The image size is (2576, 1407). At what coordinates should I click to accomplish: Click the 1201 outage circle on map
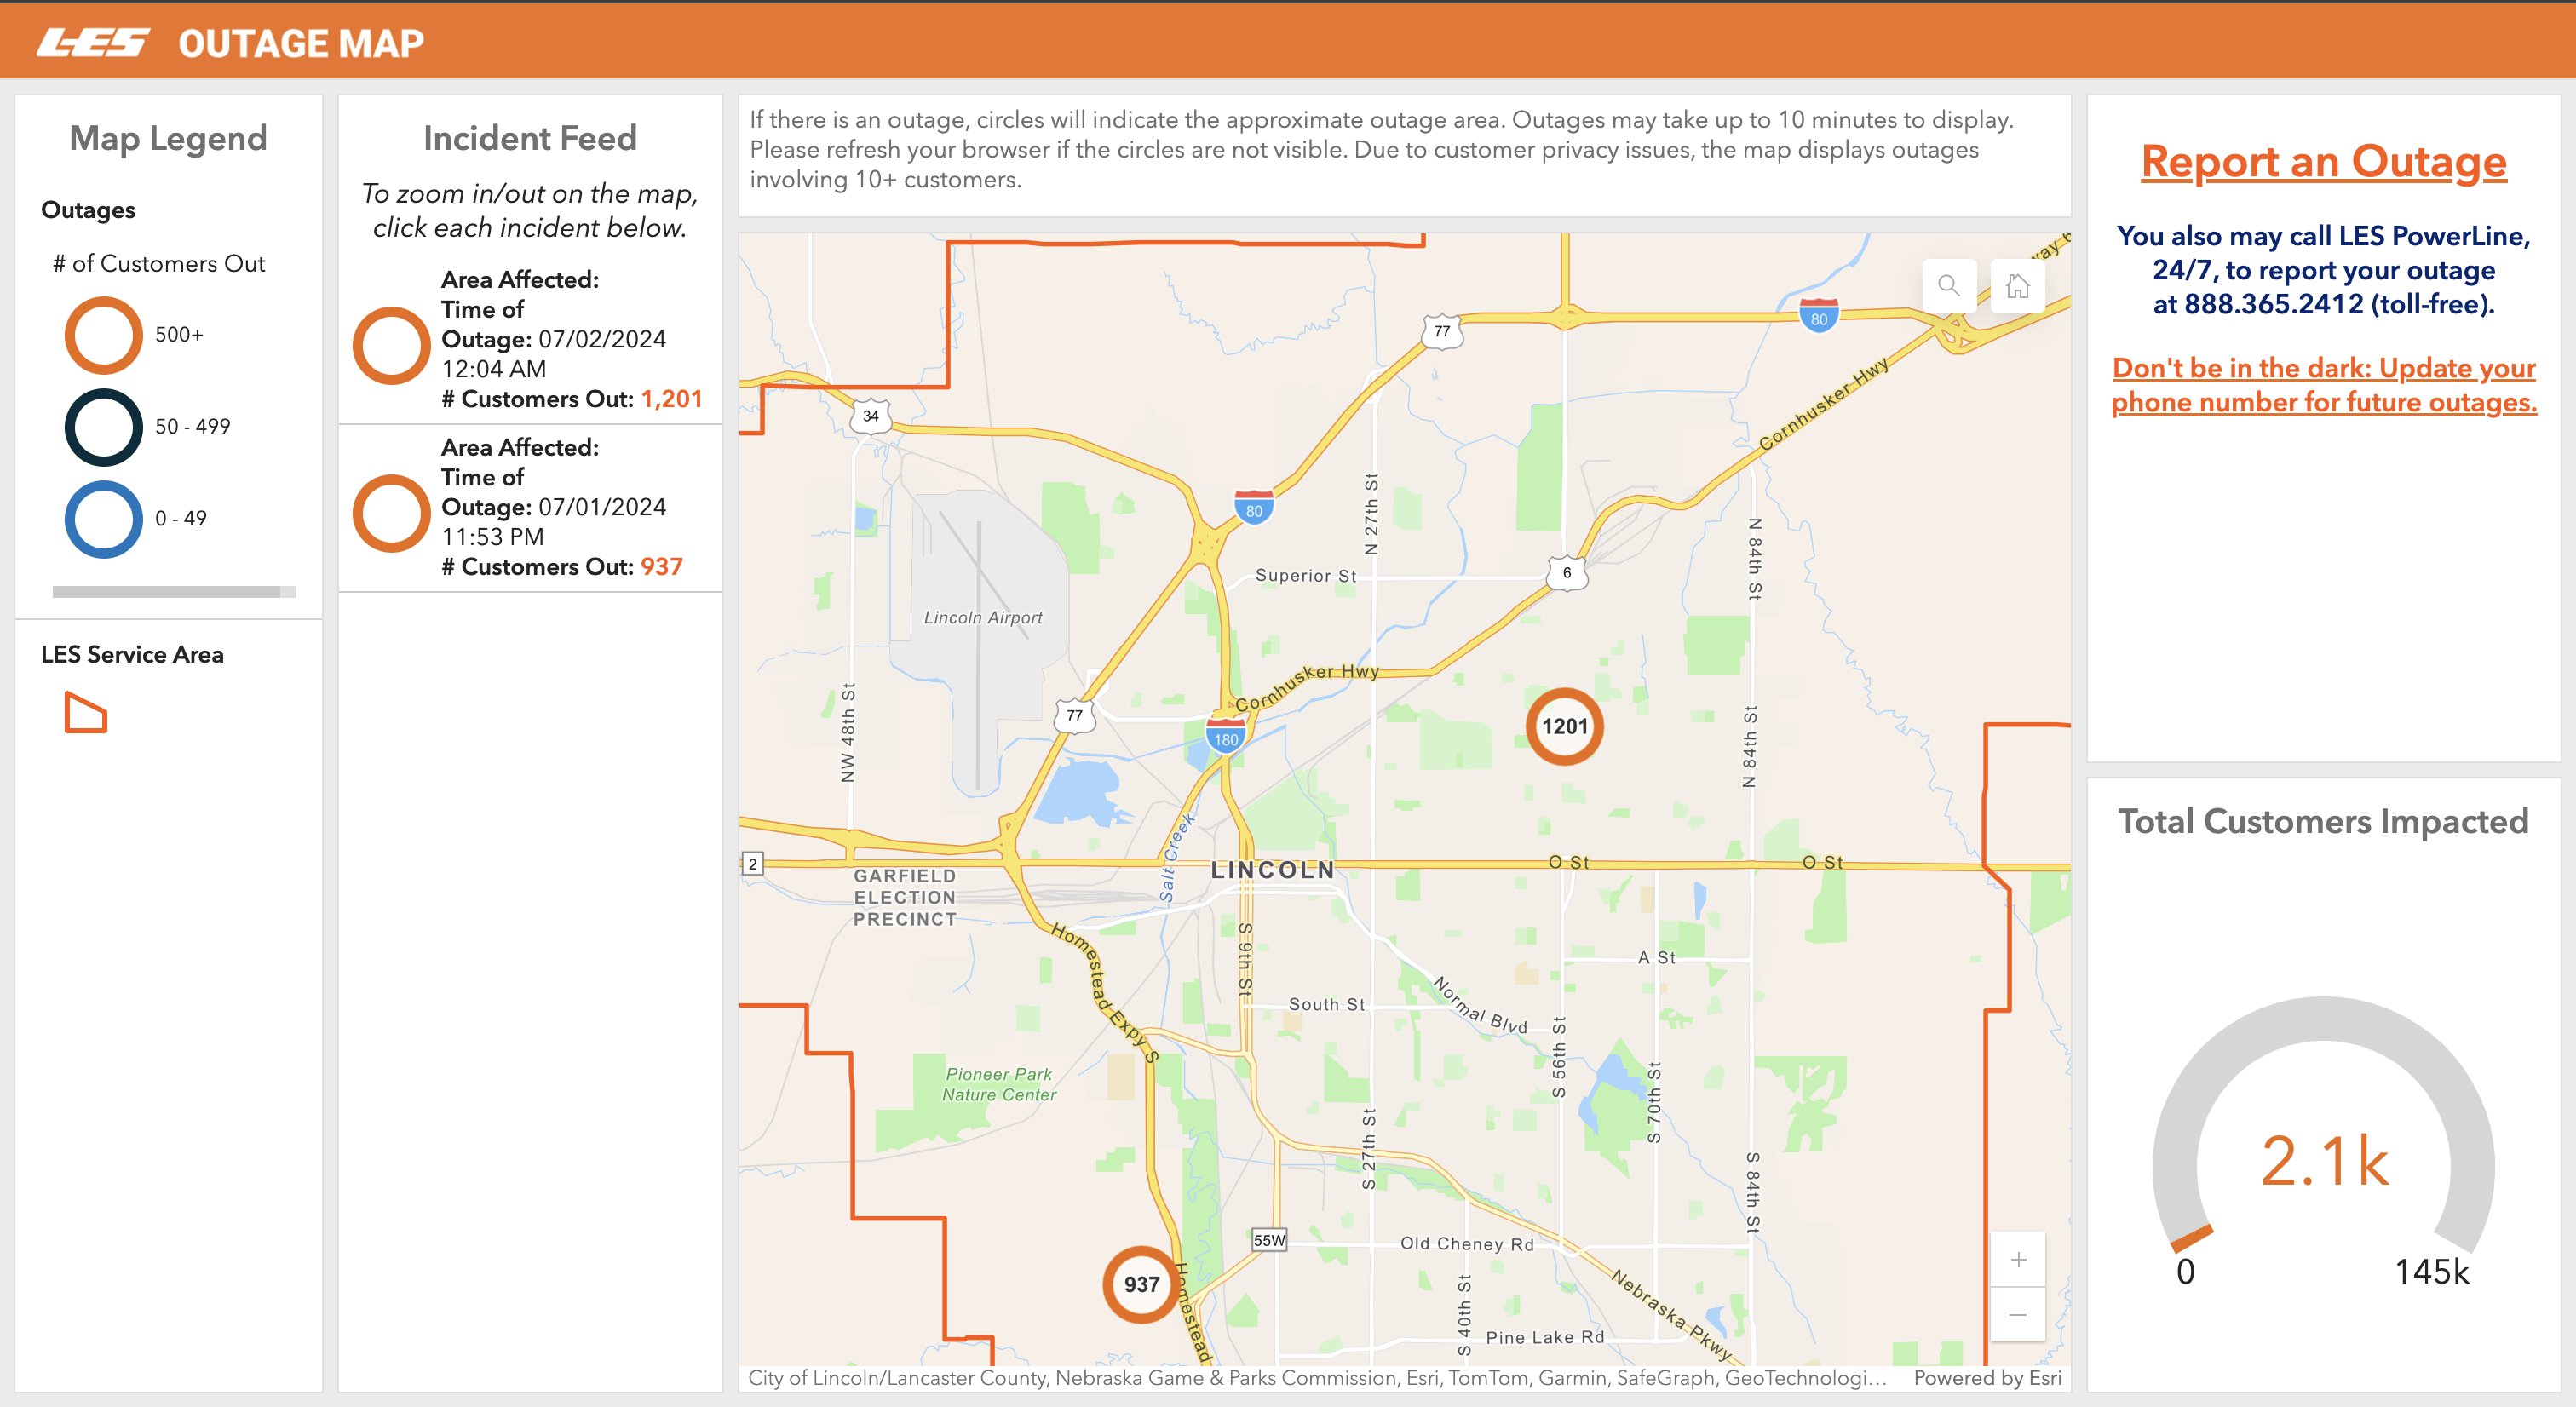point(1564,727)
